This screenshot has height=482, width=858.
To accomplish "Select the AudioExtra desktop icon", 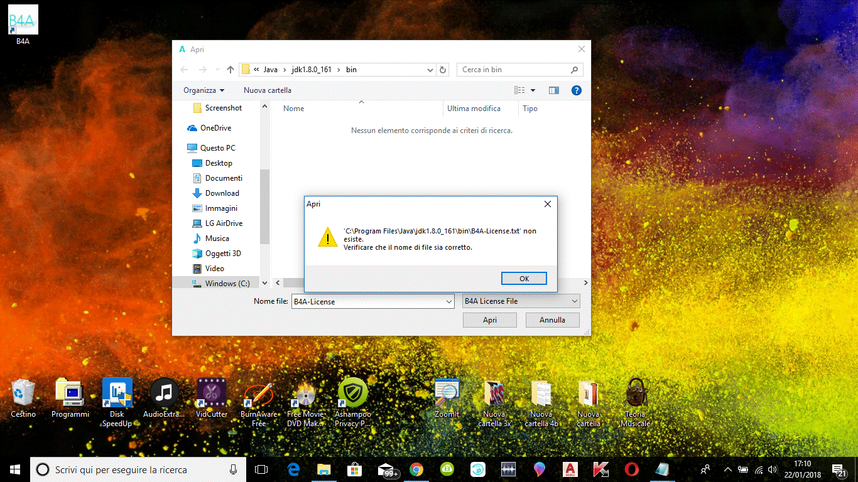I will click(x=165, y=397).
